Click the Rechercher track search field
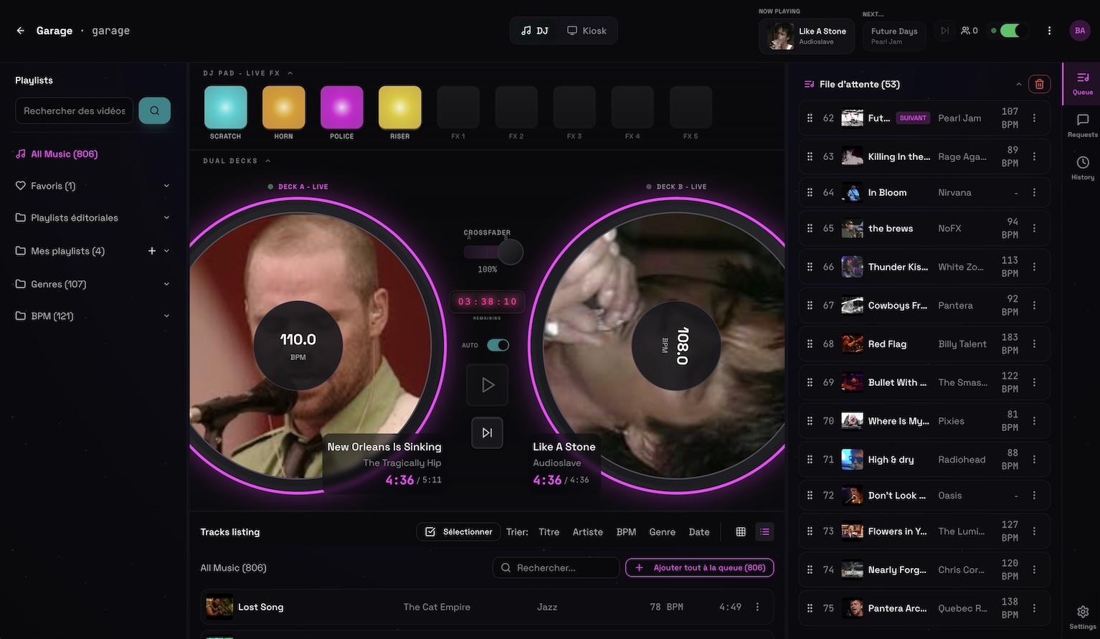Viewport: 1100px width, 639px height. [x=556, y=567]
